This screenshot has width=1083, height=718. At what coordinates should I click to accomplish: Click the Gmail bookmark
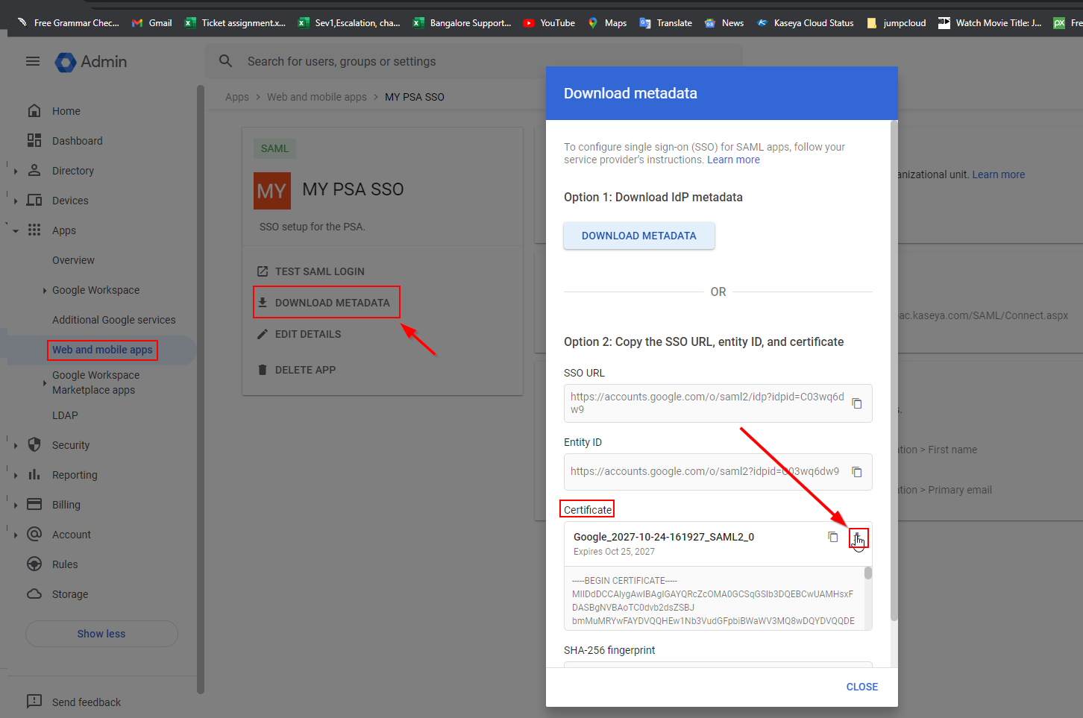[x=152, y=23]
